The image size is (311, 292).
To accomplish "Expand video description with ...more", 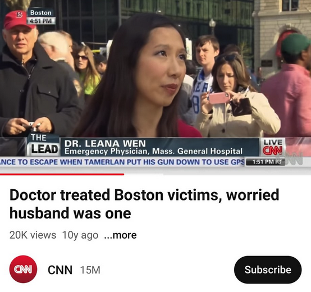I will coord(120,235).
